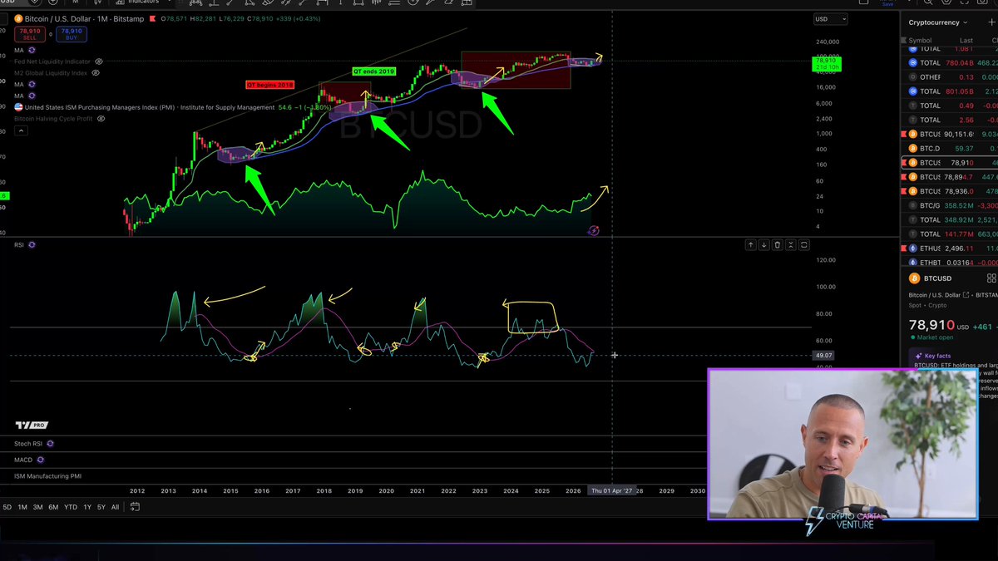The height and width of the screenshot is (561, 998).
Task: Select the BTC/G 358.52M watchlist row
Action: [x=949, y=205]
